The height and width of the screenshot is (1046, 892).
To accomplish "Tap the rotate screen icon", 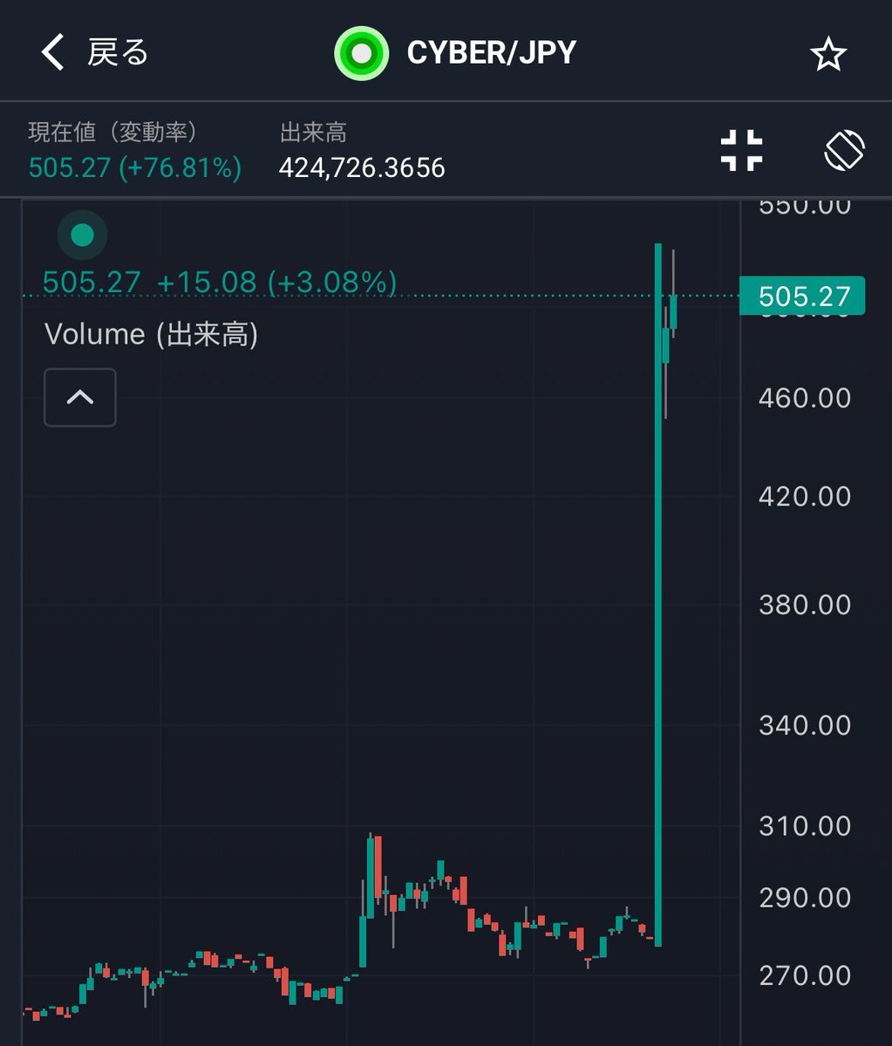I will (844, 150).
